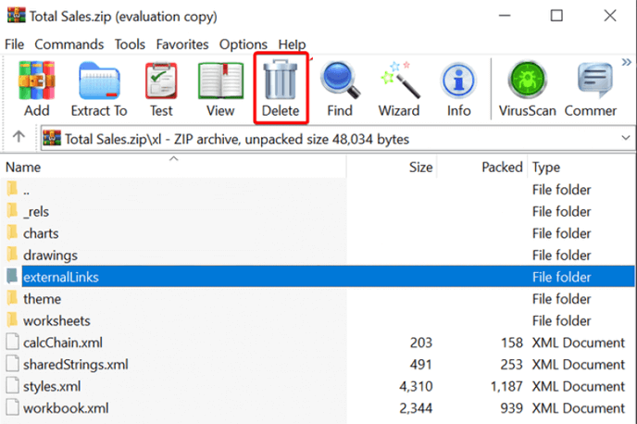This screenshot has width=637, height=424.
Task: Open the Tools menu
Action: 130,44
